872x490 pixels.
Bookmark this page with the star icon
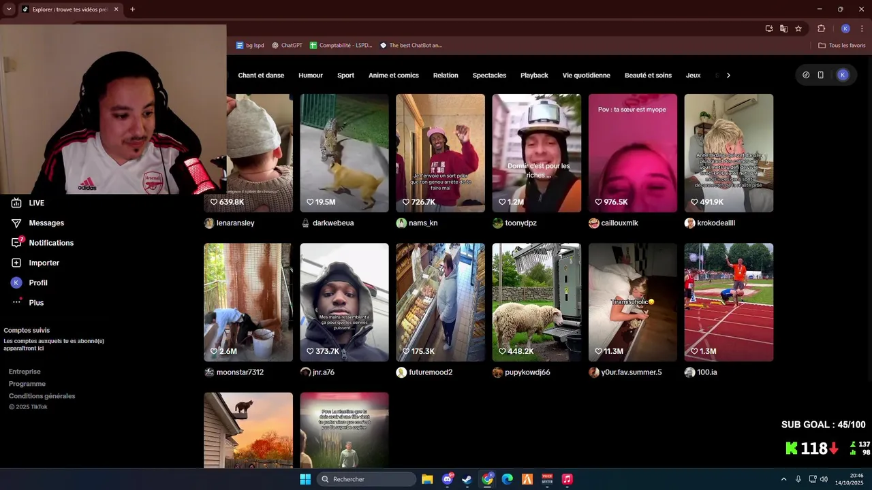tap(798, 29)
